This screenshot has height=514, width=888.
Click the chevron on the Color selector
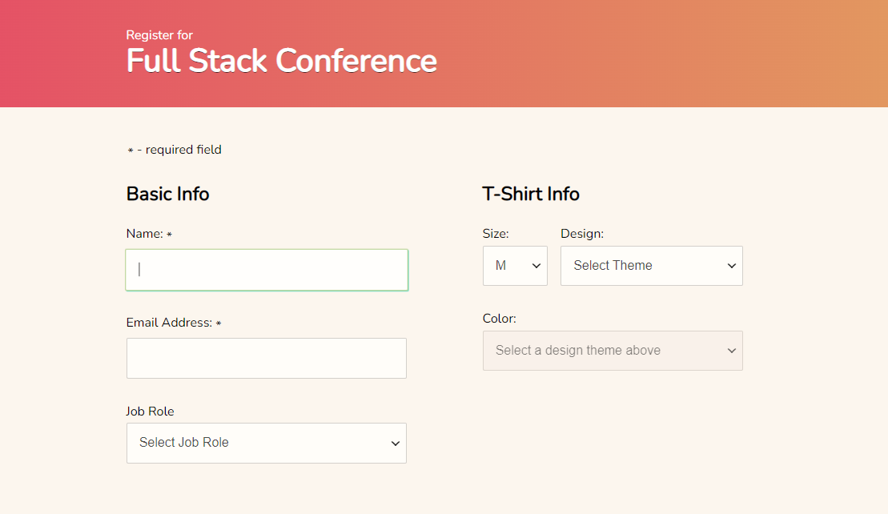(731, 350)
